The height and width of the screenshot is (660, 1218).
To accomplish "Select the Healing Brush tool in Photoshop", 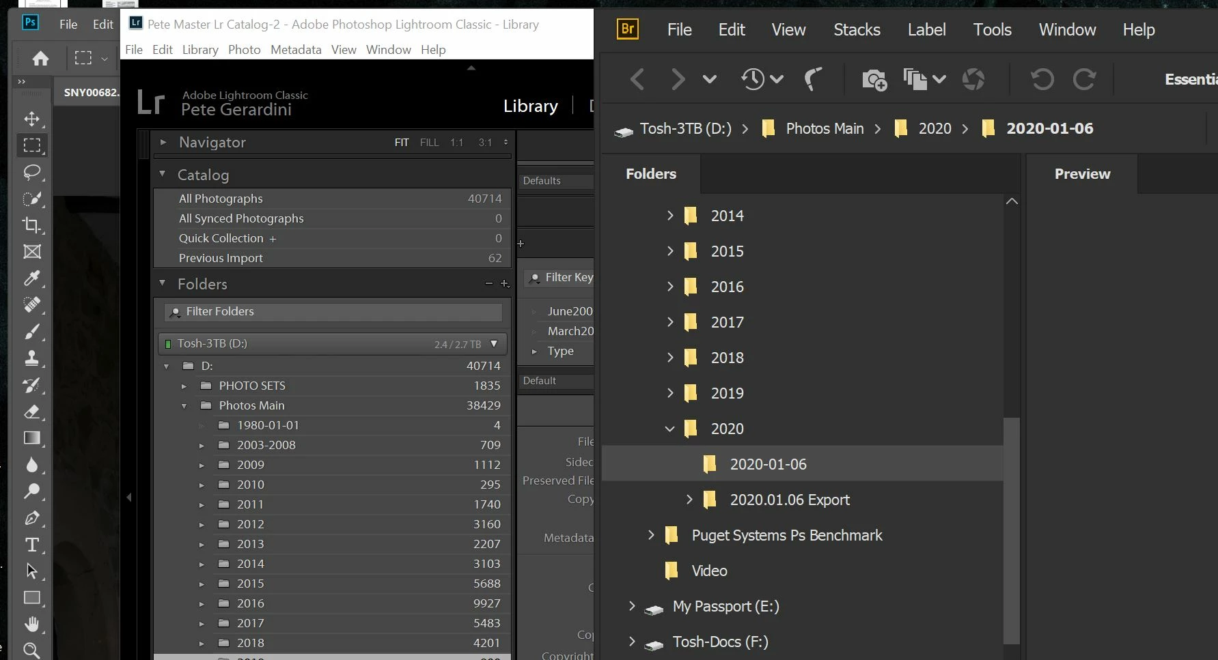I will (31, 305).
